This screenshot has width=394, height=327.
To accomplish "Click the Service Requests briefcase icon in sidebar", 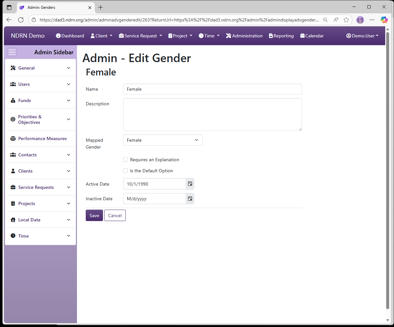I will (x=13, y=187).
